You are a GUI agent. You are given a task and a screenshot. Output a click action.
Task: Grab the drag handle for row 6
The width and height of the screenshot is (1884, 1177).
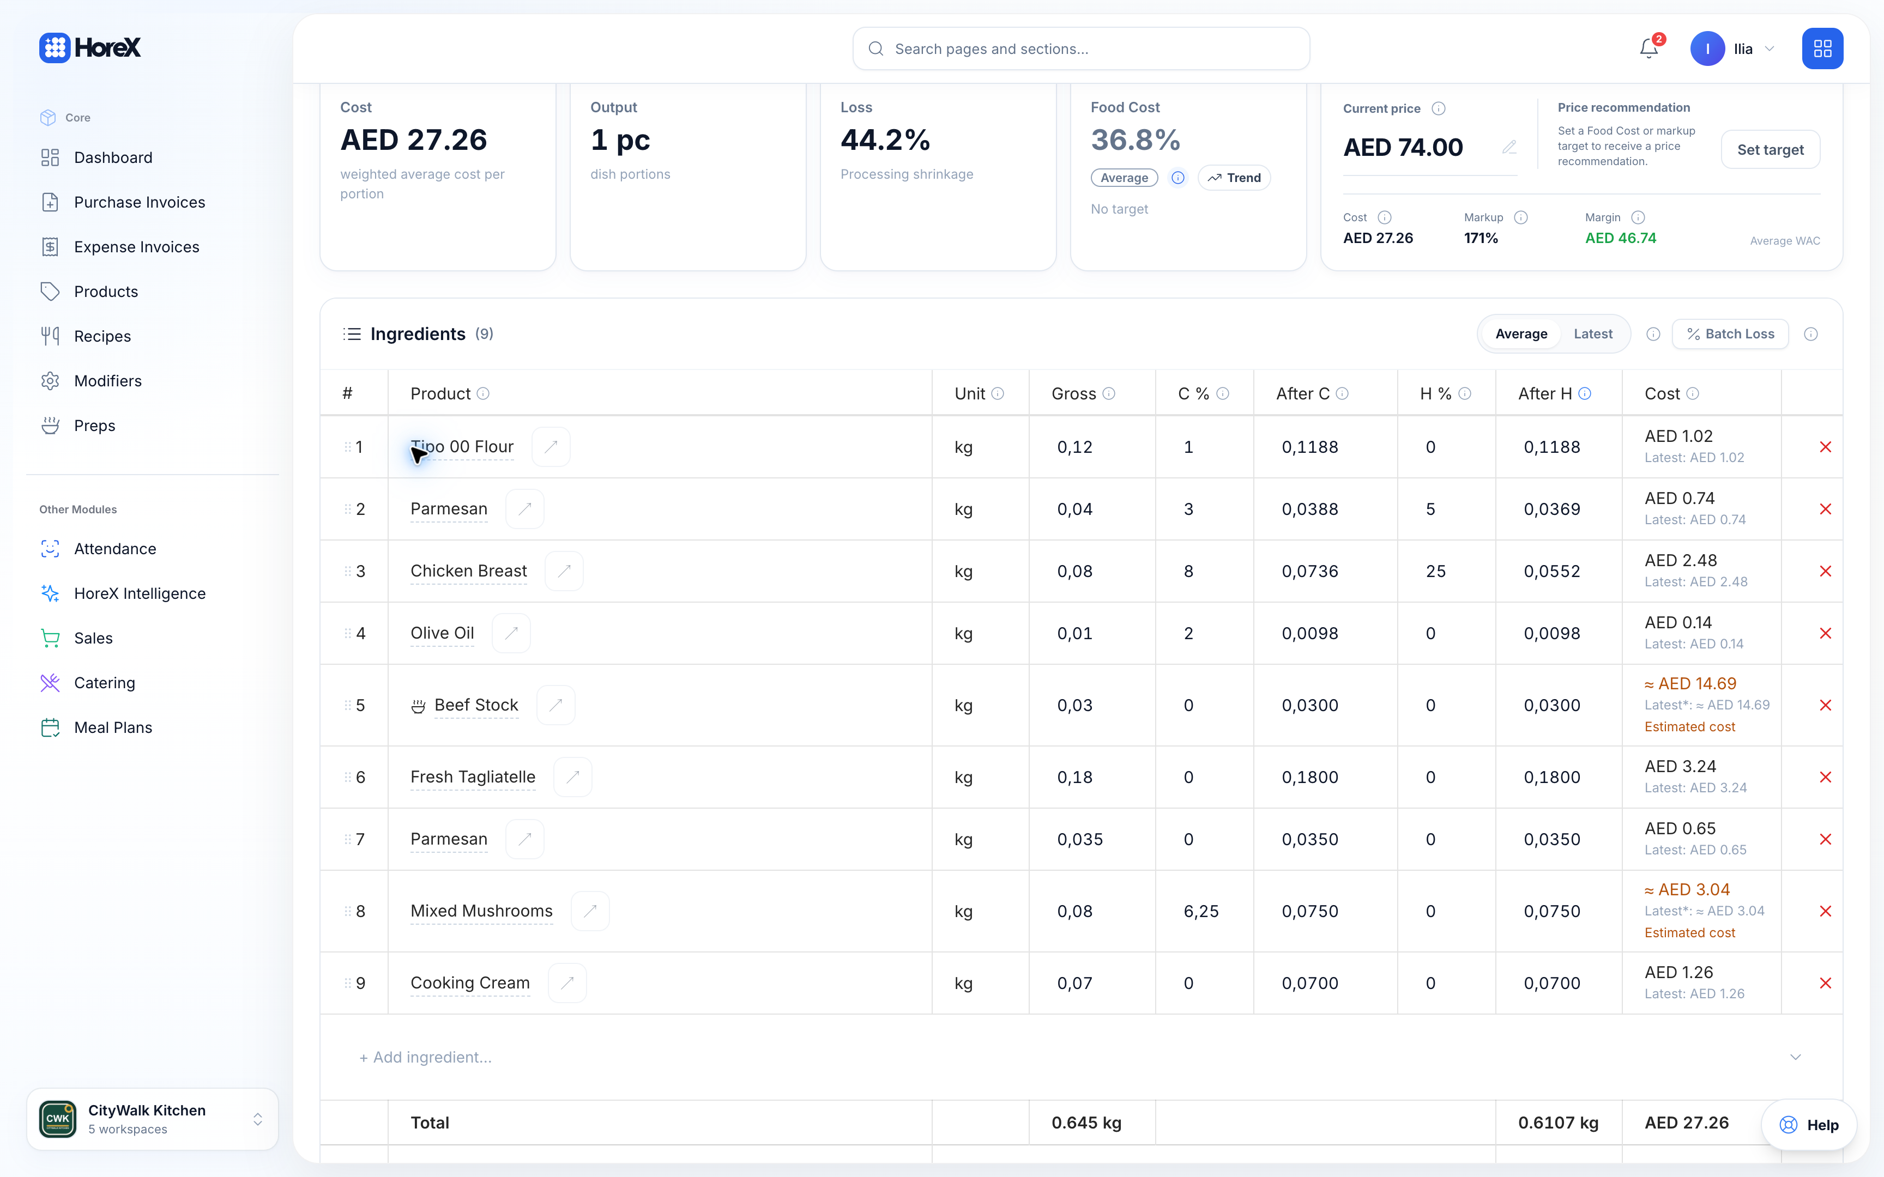[x=348, y=777]
